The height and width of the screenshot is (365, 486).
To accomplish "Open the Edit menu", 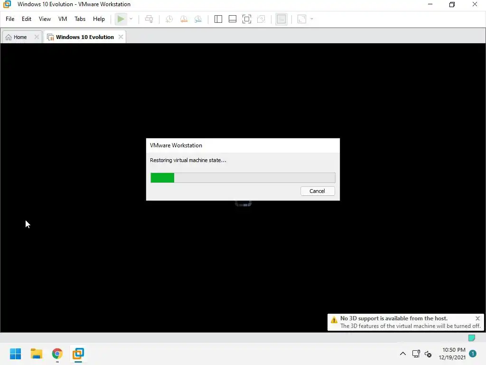I will click(27, 19).
